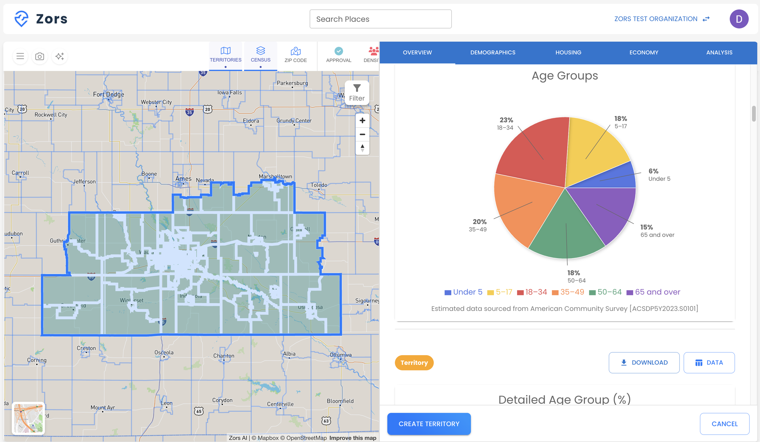Viewport: 760px width, 442px height.
Task: Click the camera screenshot icon
Action: pos(40,56)
